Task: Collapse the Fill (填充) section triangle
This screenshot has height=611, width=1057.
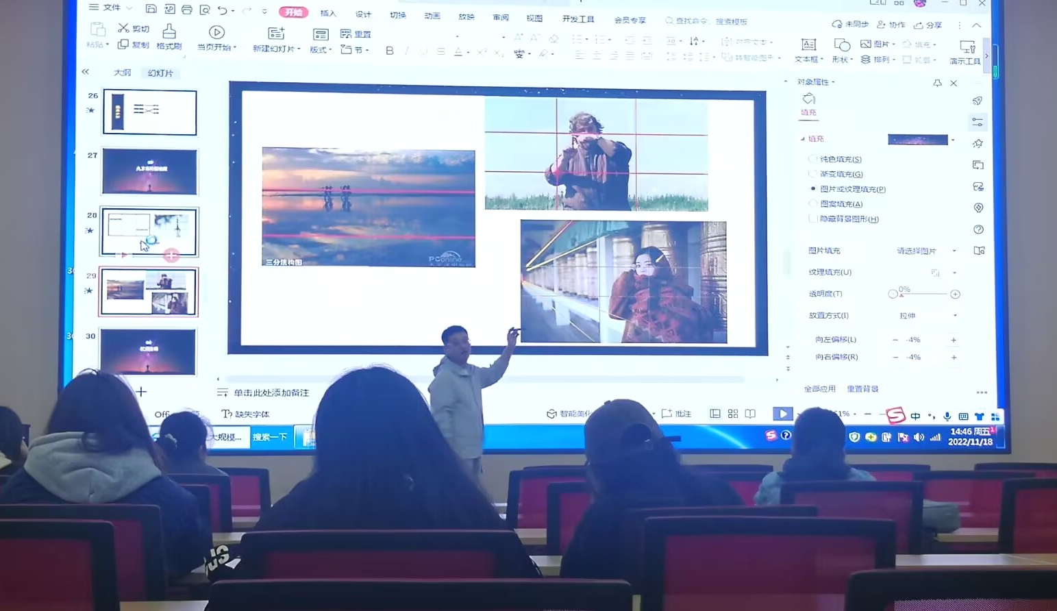Action: tap(803, 138)
